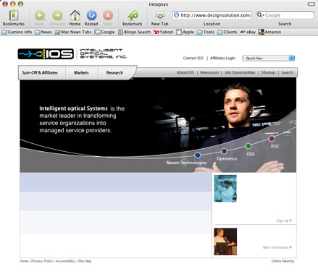Click the blue Maven Technologies dot
Viewport: 318px width, 274px height.
point(198,155)
